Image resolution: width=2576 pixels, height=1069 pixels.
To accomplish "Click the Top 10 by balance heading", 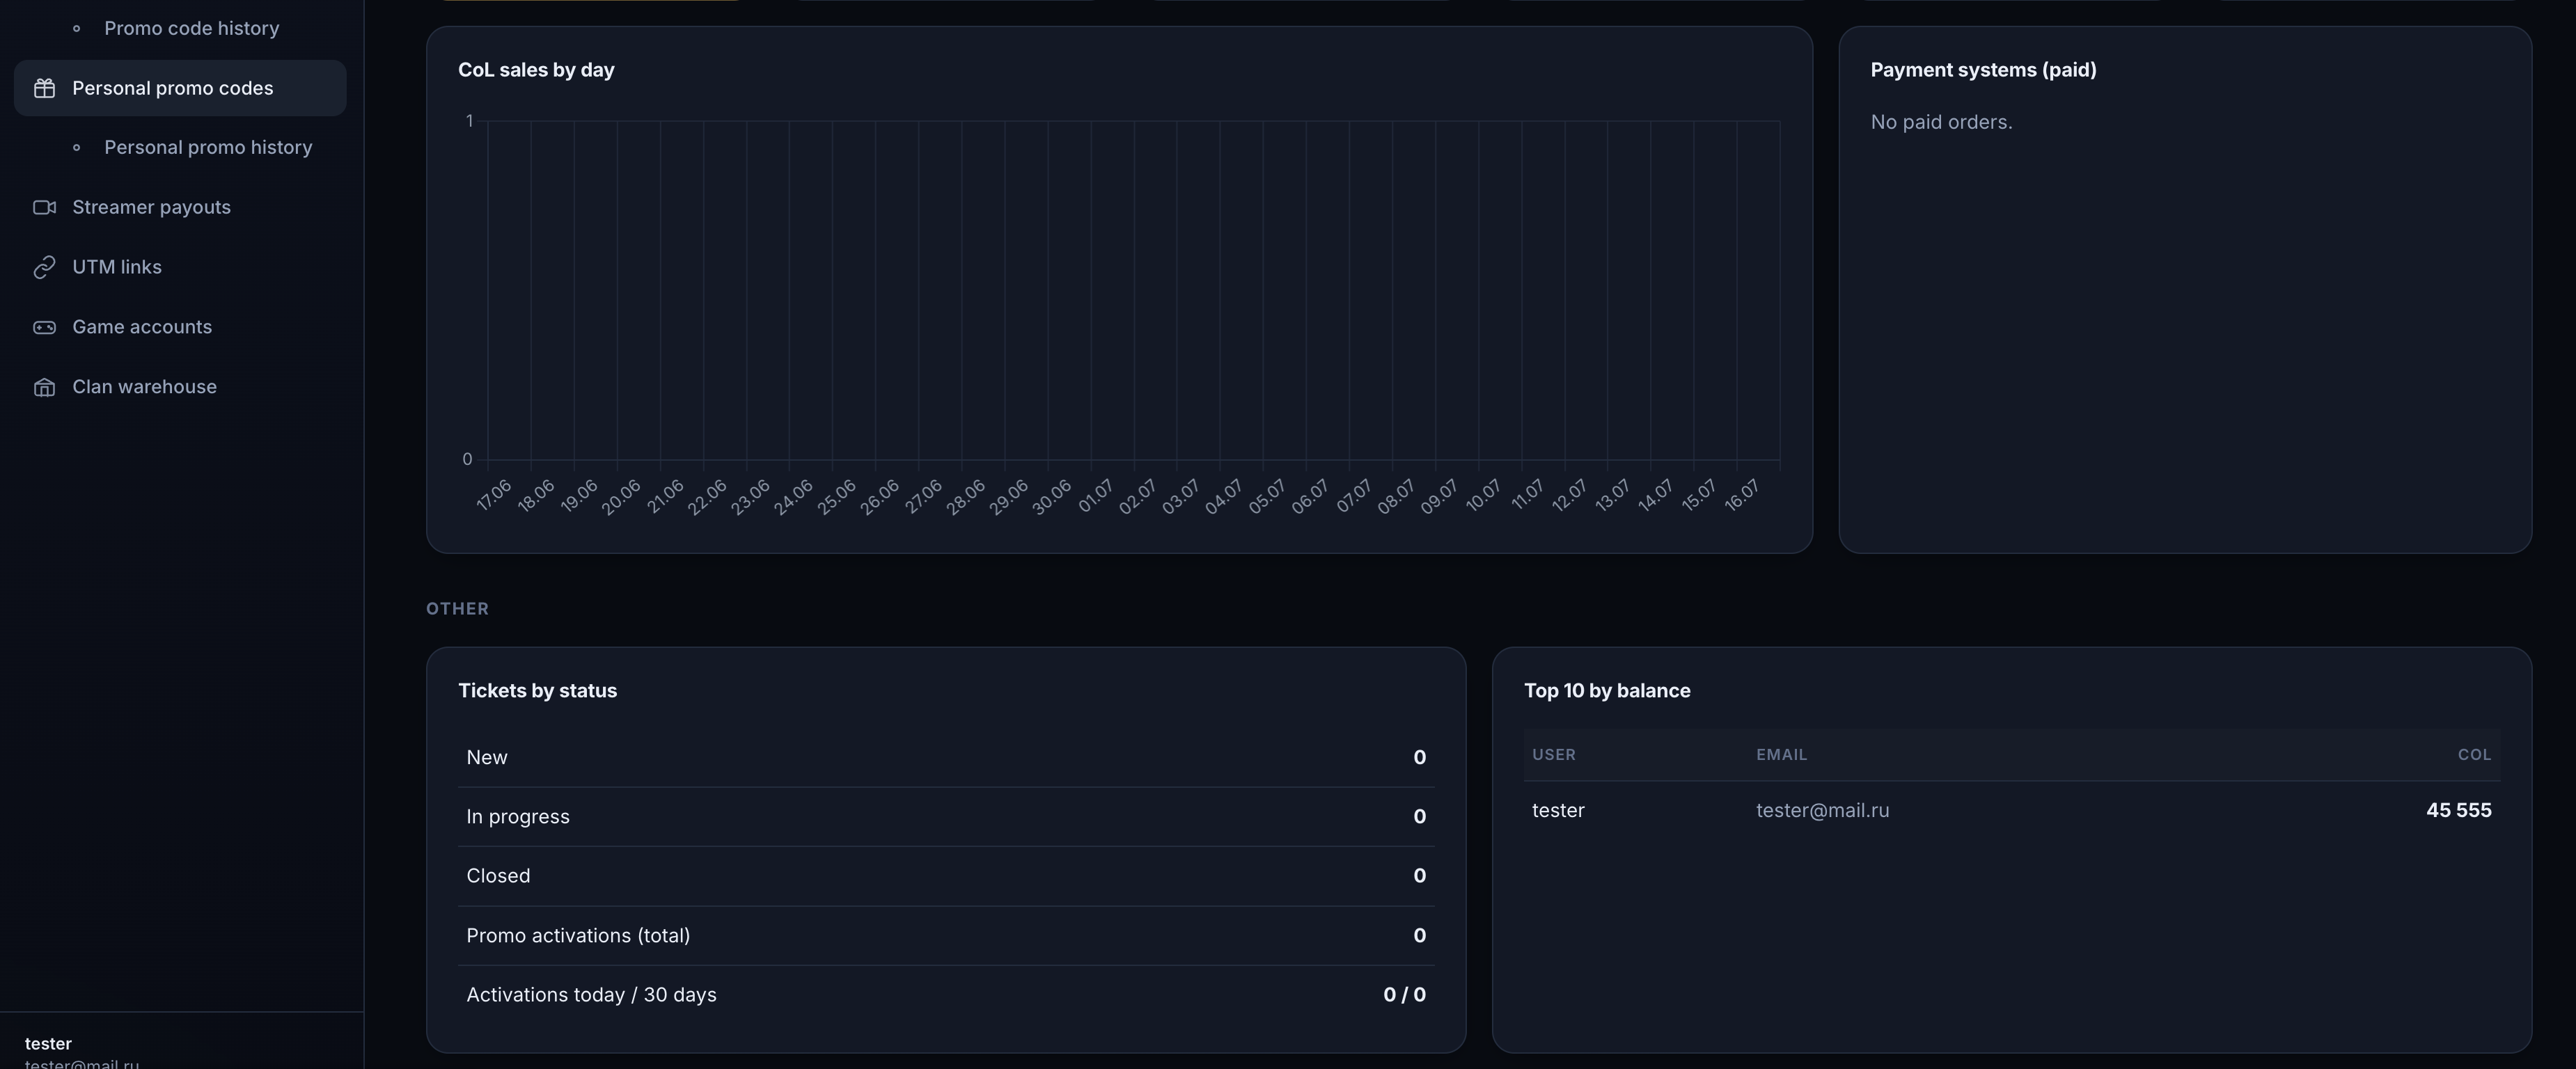I will click(1607, 691).
